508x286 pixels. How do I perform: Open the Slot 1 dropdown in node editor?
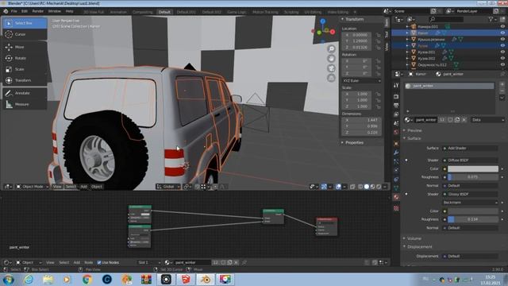click(148, 262)
